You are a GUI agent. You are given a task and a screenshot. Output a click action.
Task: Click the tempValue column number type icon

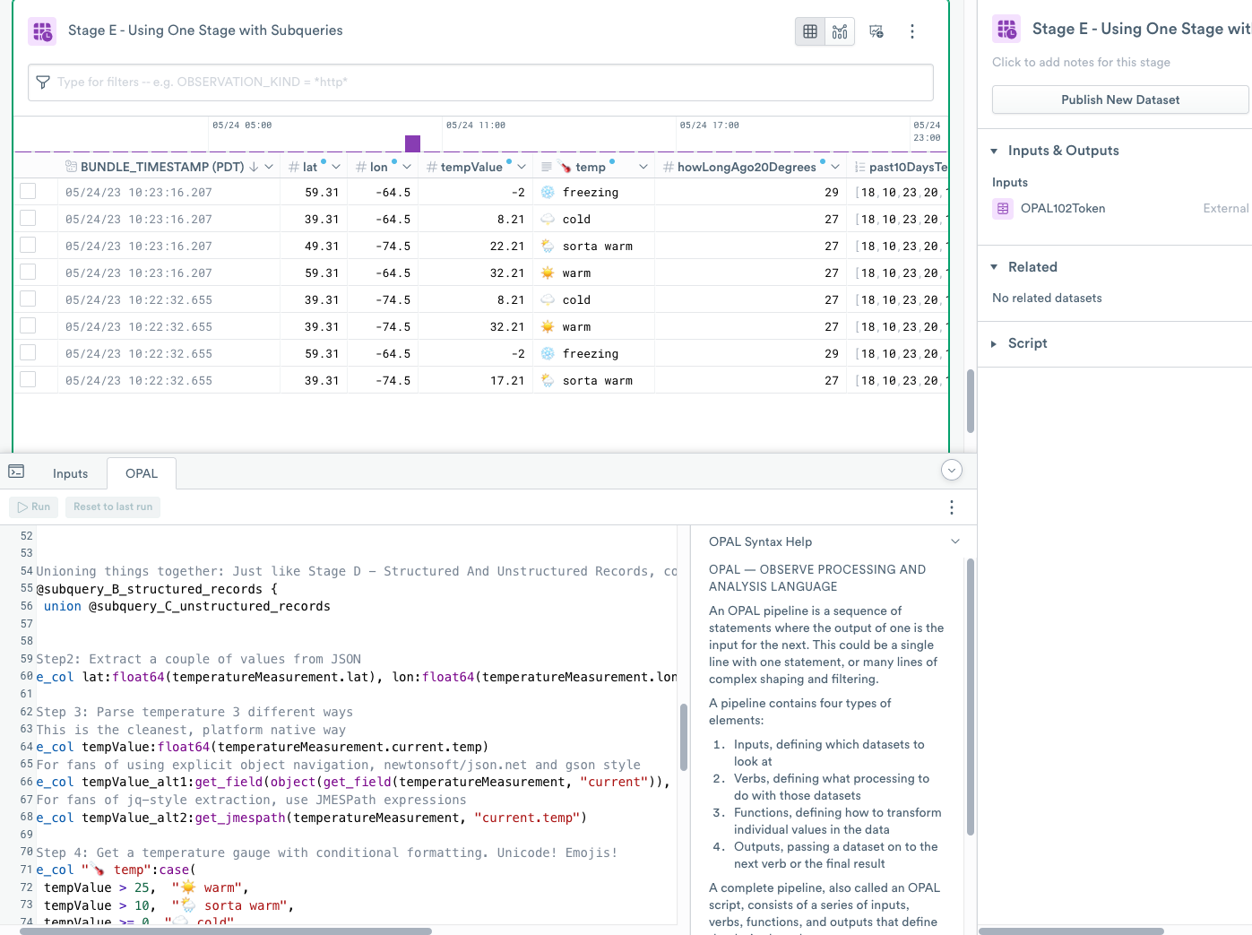click(431, 167)
